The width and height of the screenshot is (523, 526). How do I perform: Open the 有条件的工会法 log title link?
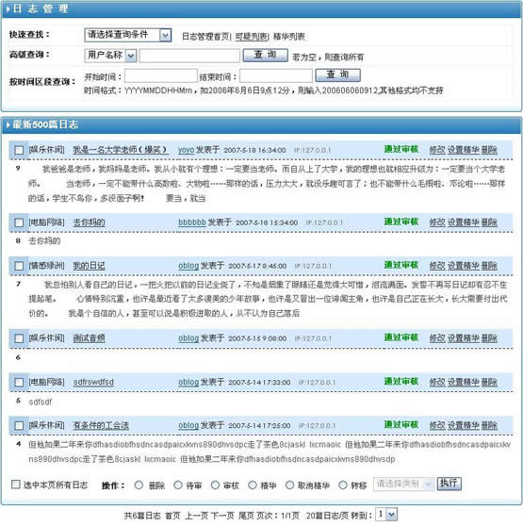pyautogui.click(x=101, y=426)
